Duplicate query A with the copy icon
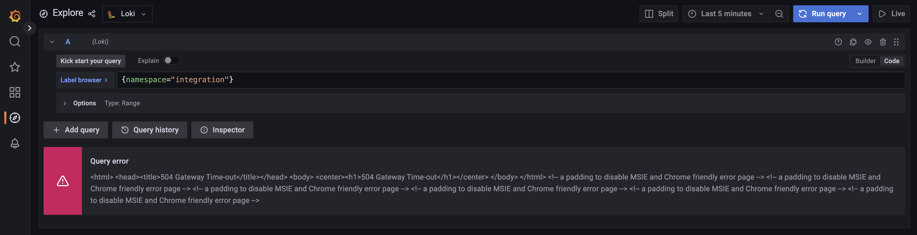 [x=853, y=42]
